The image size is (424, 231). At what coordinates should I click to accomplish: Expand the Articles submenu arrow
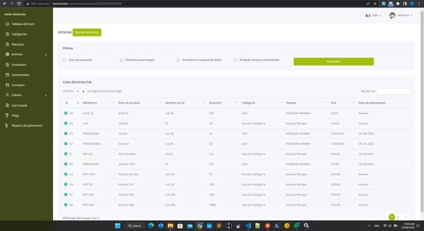pos(46,55)
